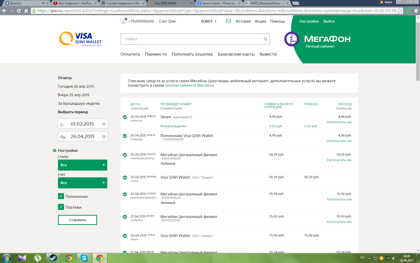Reload the page with the refresh icon
Screen dimensions: 420x263
pyautogui.click(x=19, y=11)
